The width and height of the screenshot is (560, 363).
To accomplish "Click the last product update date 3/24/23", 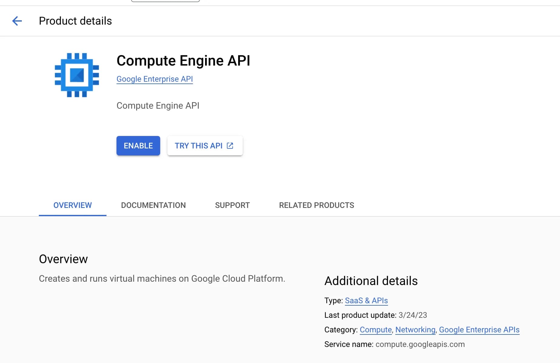I will coord(413,315).
